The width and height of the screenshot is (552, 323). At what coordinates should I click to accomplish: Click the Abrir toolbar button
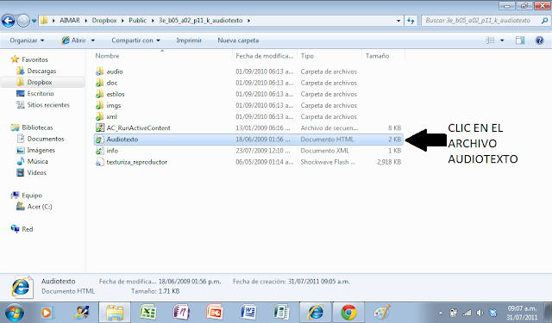(74, 40)
